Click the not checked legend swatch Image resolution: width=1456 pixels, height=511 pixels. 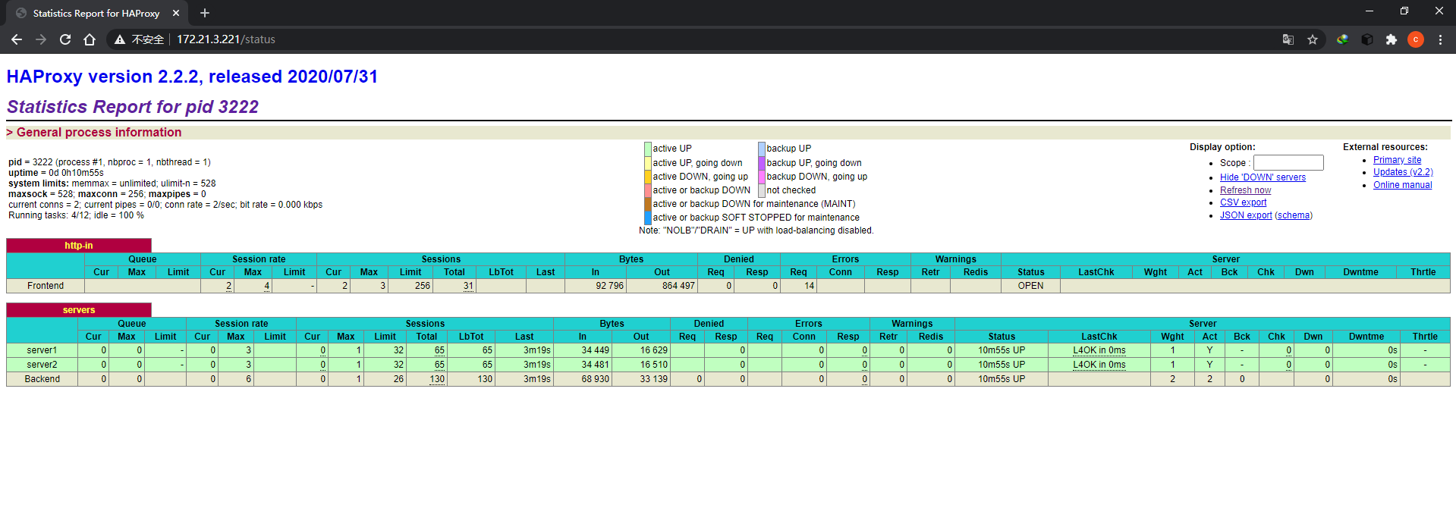click(762, 190)
